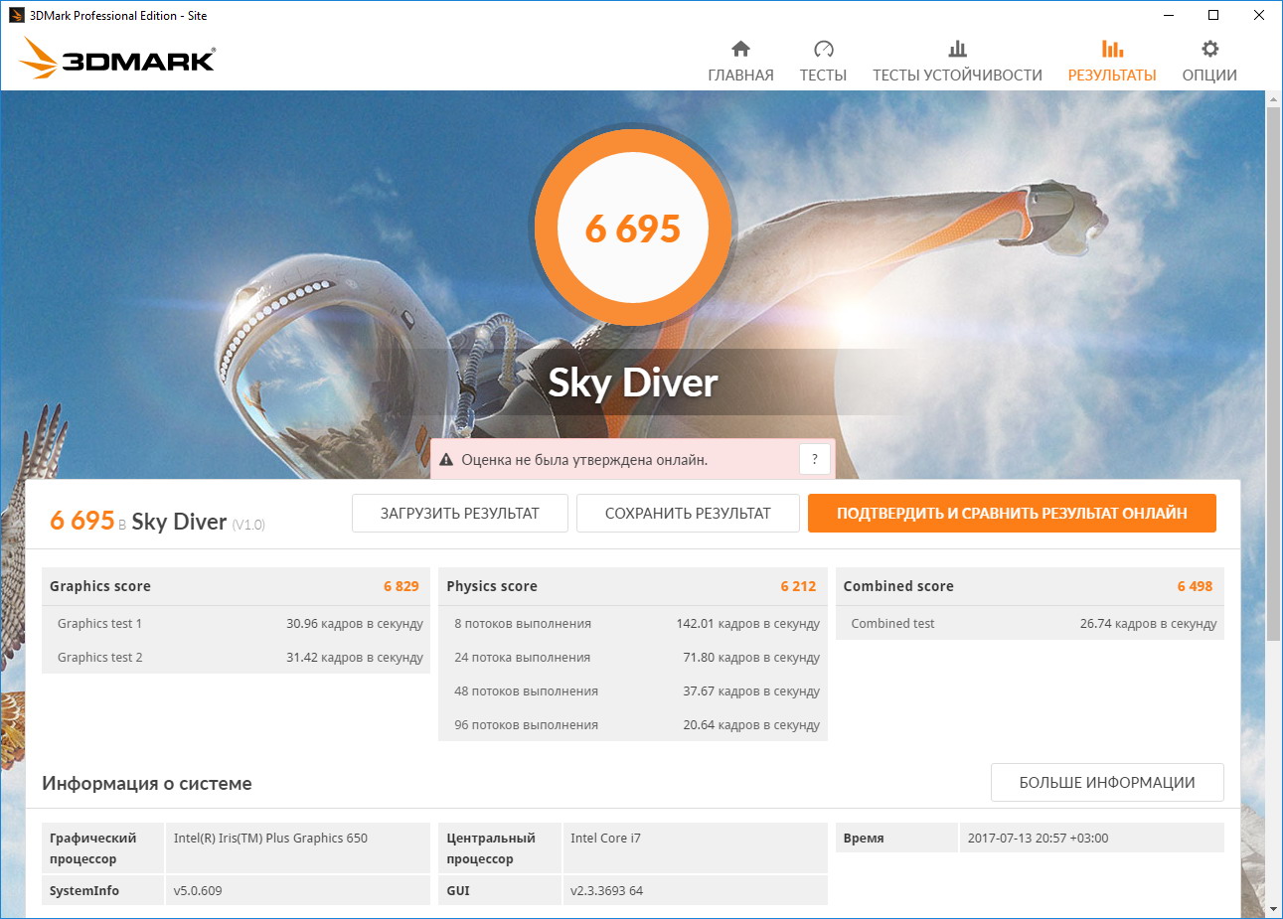1283x919 pixels.
Task: Click the 142.01 кадров в секунду value
Action: pyautogui.click(x=748, y=624)
